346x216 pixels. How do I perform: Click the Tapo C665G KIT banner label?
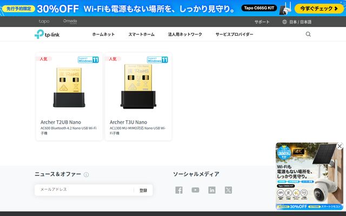pyautogui.click(x=259, y=8)
